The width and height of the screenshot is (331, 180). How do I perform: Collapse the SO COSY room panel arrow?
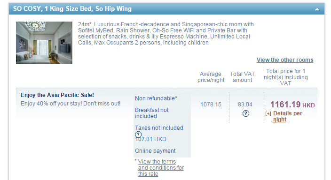tap(317, 9)
